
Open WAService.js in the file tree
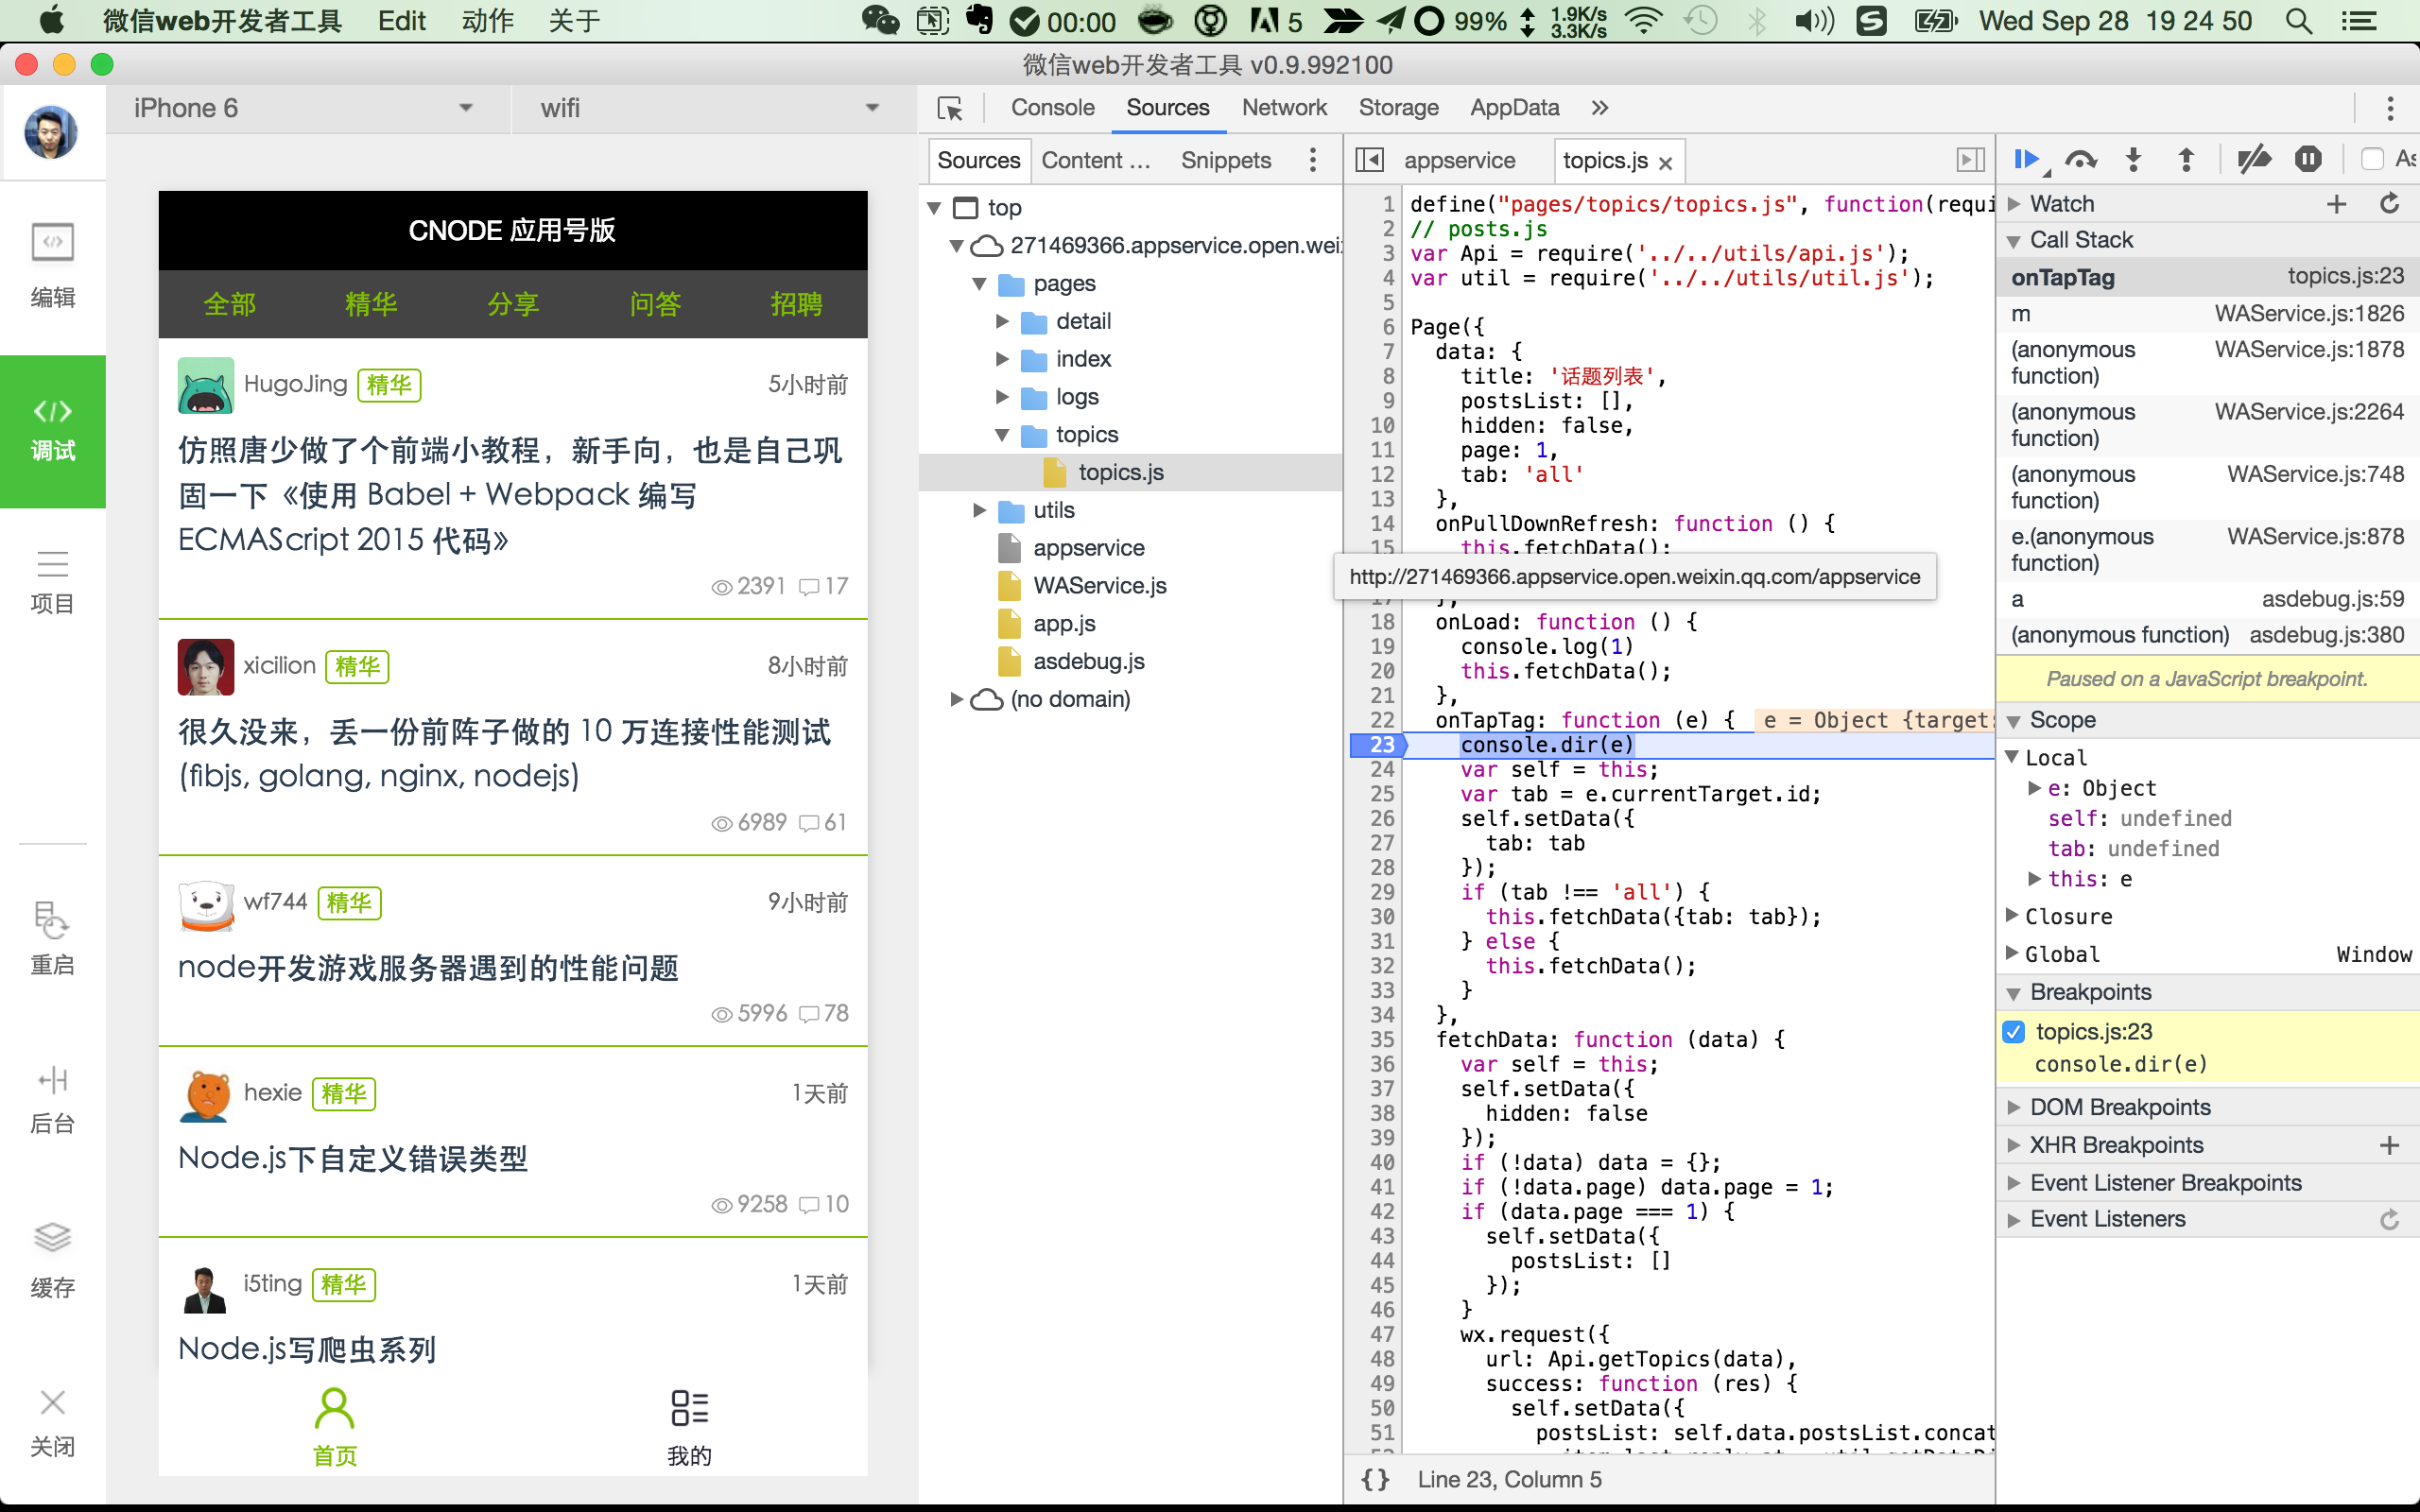1099,586
